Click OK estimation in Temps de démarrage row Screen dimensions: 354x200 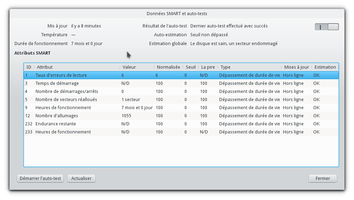pos(316,83)
